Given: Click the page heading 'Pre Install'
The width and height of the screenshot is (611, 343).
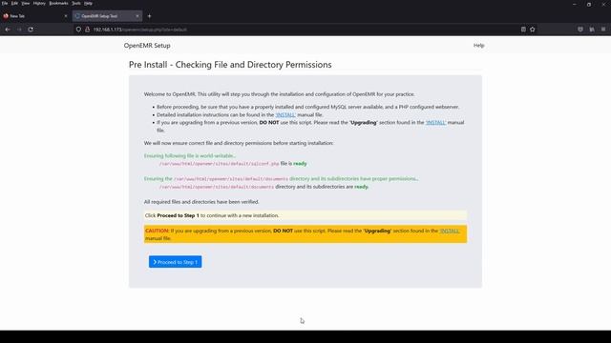Looking at the screenshot, I should 230,65.
